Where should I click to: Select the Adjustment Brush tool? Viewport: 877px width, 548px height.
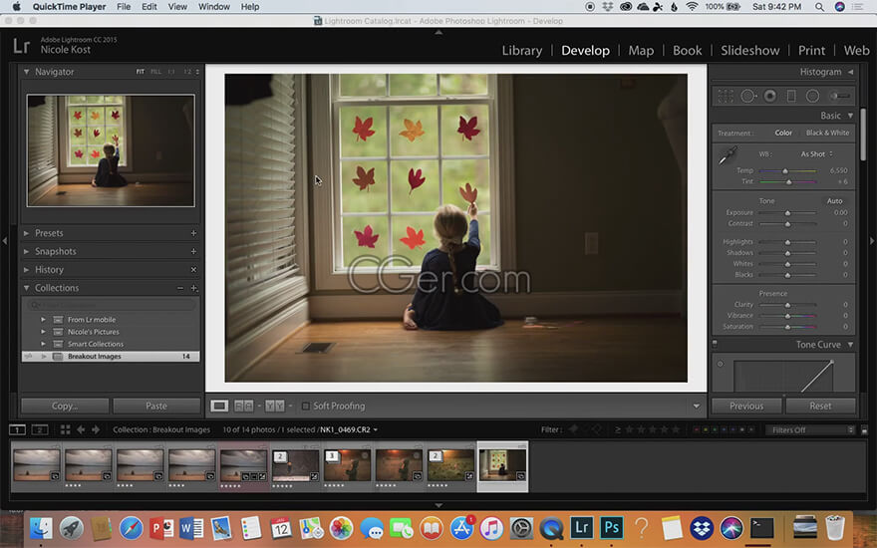click(839, 97)
